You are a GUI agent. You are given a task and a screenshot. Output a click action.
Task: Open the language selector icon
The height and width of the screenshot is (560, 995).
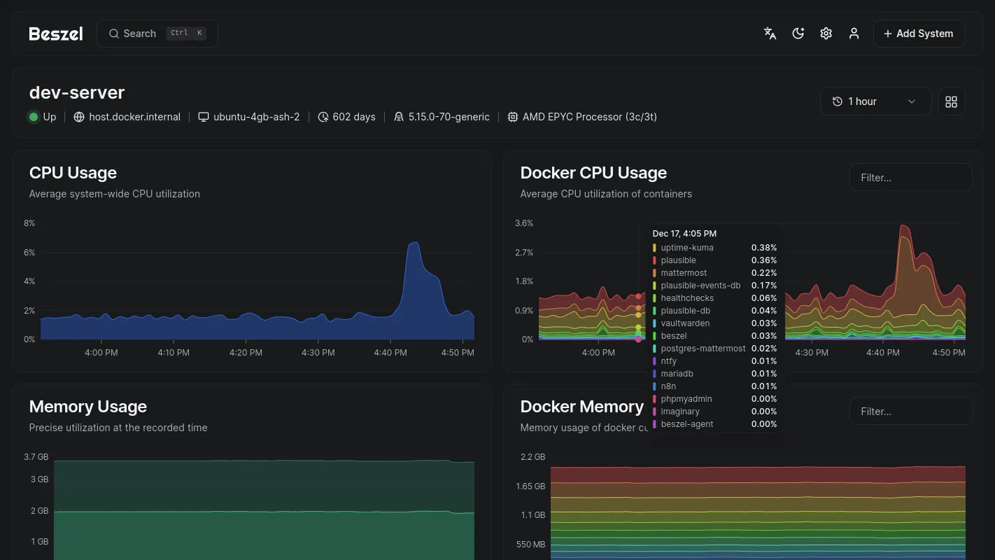click(770, 34)
